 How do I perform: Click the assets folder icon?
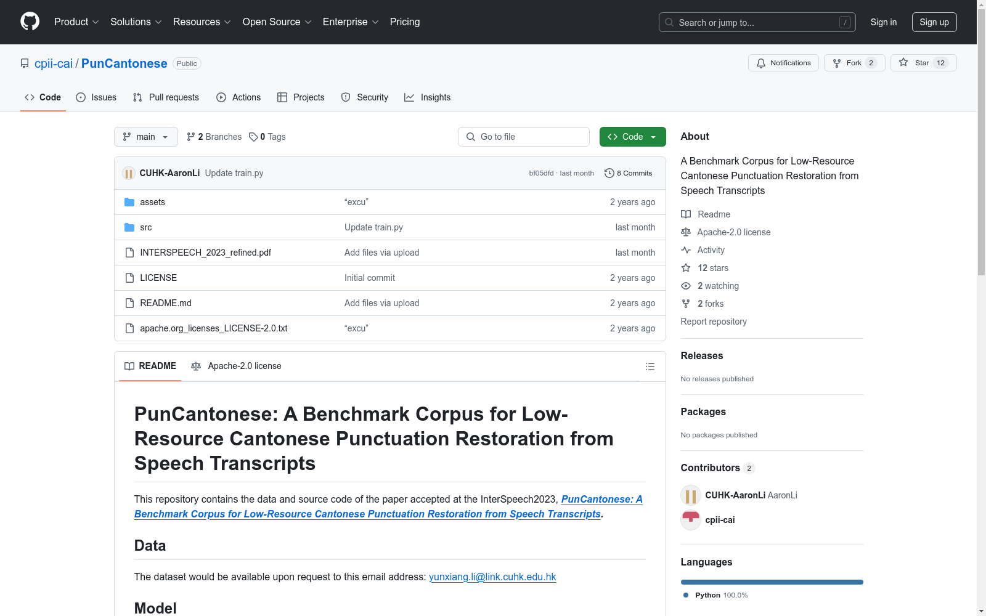[x=129, y=202]
